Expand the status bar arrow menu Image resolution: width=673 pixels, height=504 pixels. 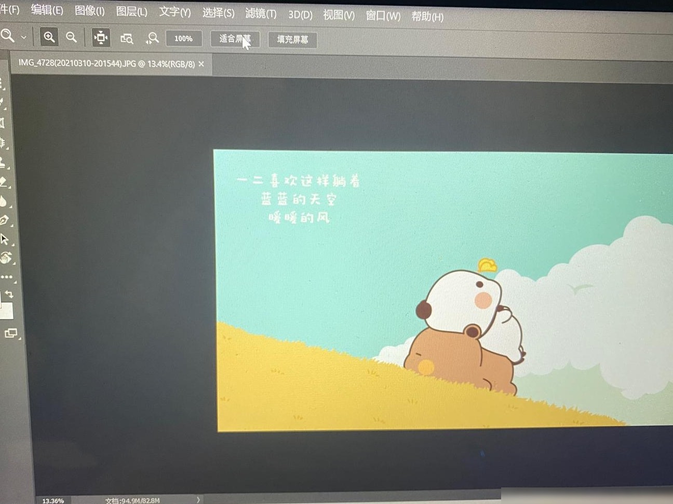click(198, 500)
